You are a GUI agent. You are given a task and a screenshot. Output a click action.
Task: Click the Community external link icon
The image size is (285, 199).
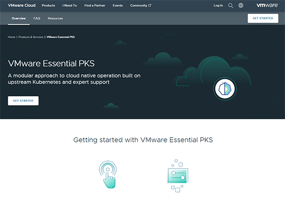(x=150, y=5)
